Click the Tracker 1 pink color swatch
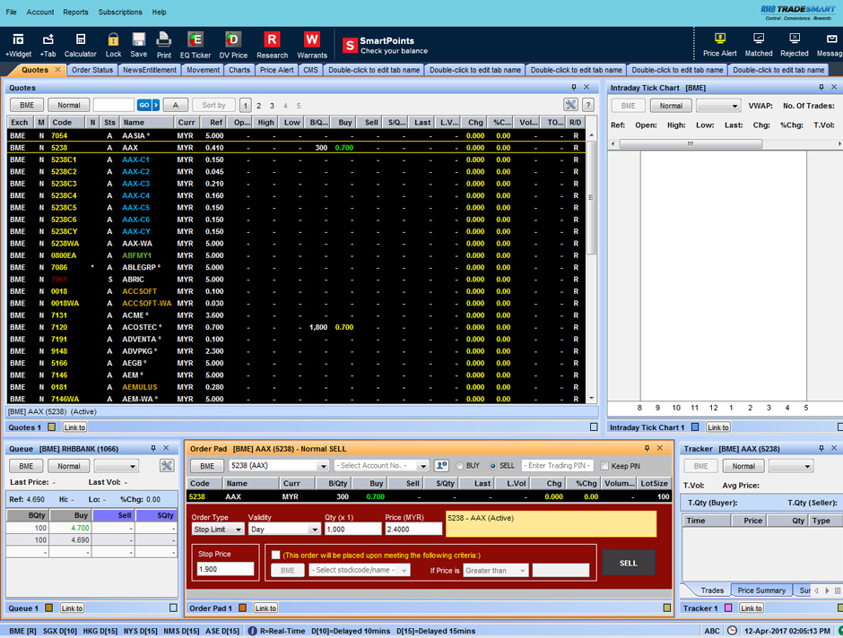 pyautogui.click(x=728, y=608)
